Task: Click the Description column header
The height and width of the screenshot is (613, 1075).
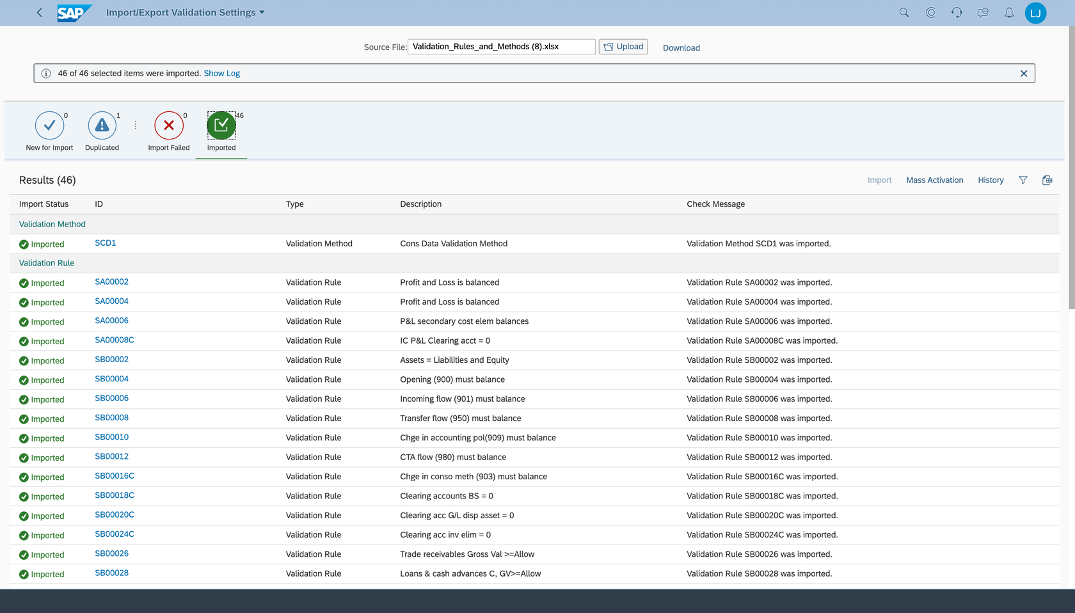Action: tap(420, 204)
